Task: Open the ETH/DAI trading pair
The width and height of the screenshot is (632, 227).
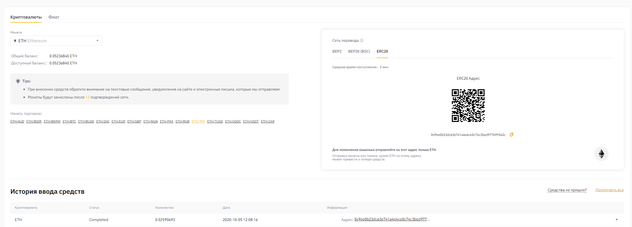Action: (x=103, y=121)
